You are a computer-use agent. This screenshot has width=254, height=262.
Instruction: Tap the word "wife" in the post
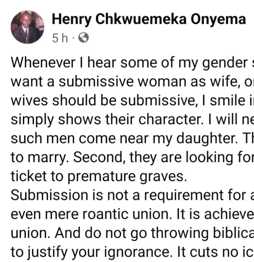coord(209,82)
